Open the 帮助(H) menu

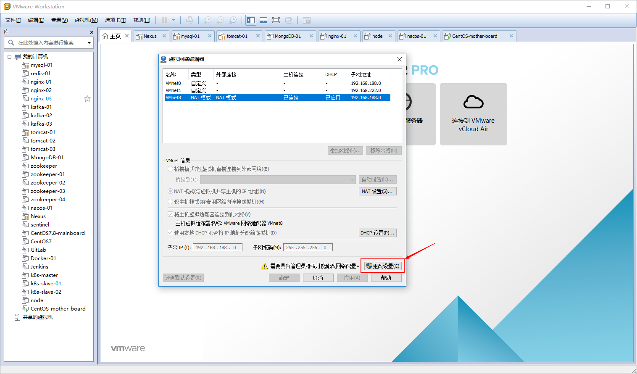[142, 20]
